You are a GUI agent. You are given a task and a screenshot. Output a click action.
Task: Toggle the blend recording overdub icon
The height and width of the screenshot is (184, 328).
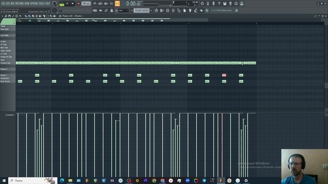coord(112,4)
